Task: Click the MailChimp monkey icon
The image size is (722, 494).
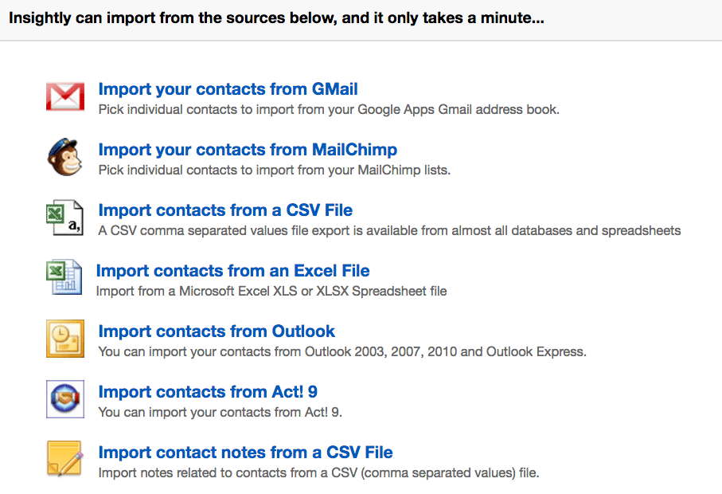Action: pyautogui.click(x=65, y=157)
